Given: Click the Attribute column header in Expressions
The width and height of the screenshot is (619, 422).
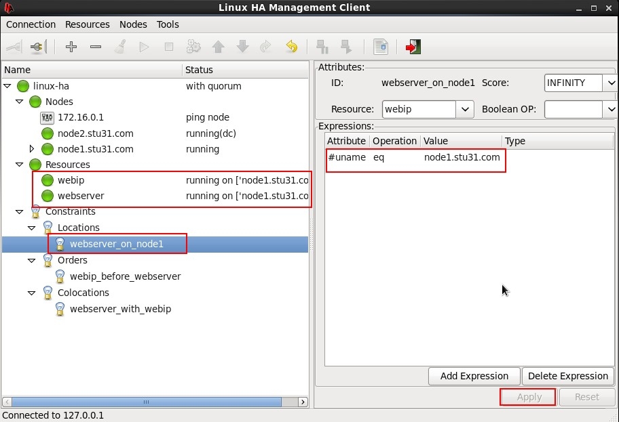Looking at the screenshot, I should pyautogui.click(x=347, y=141).
